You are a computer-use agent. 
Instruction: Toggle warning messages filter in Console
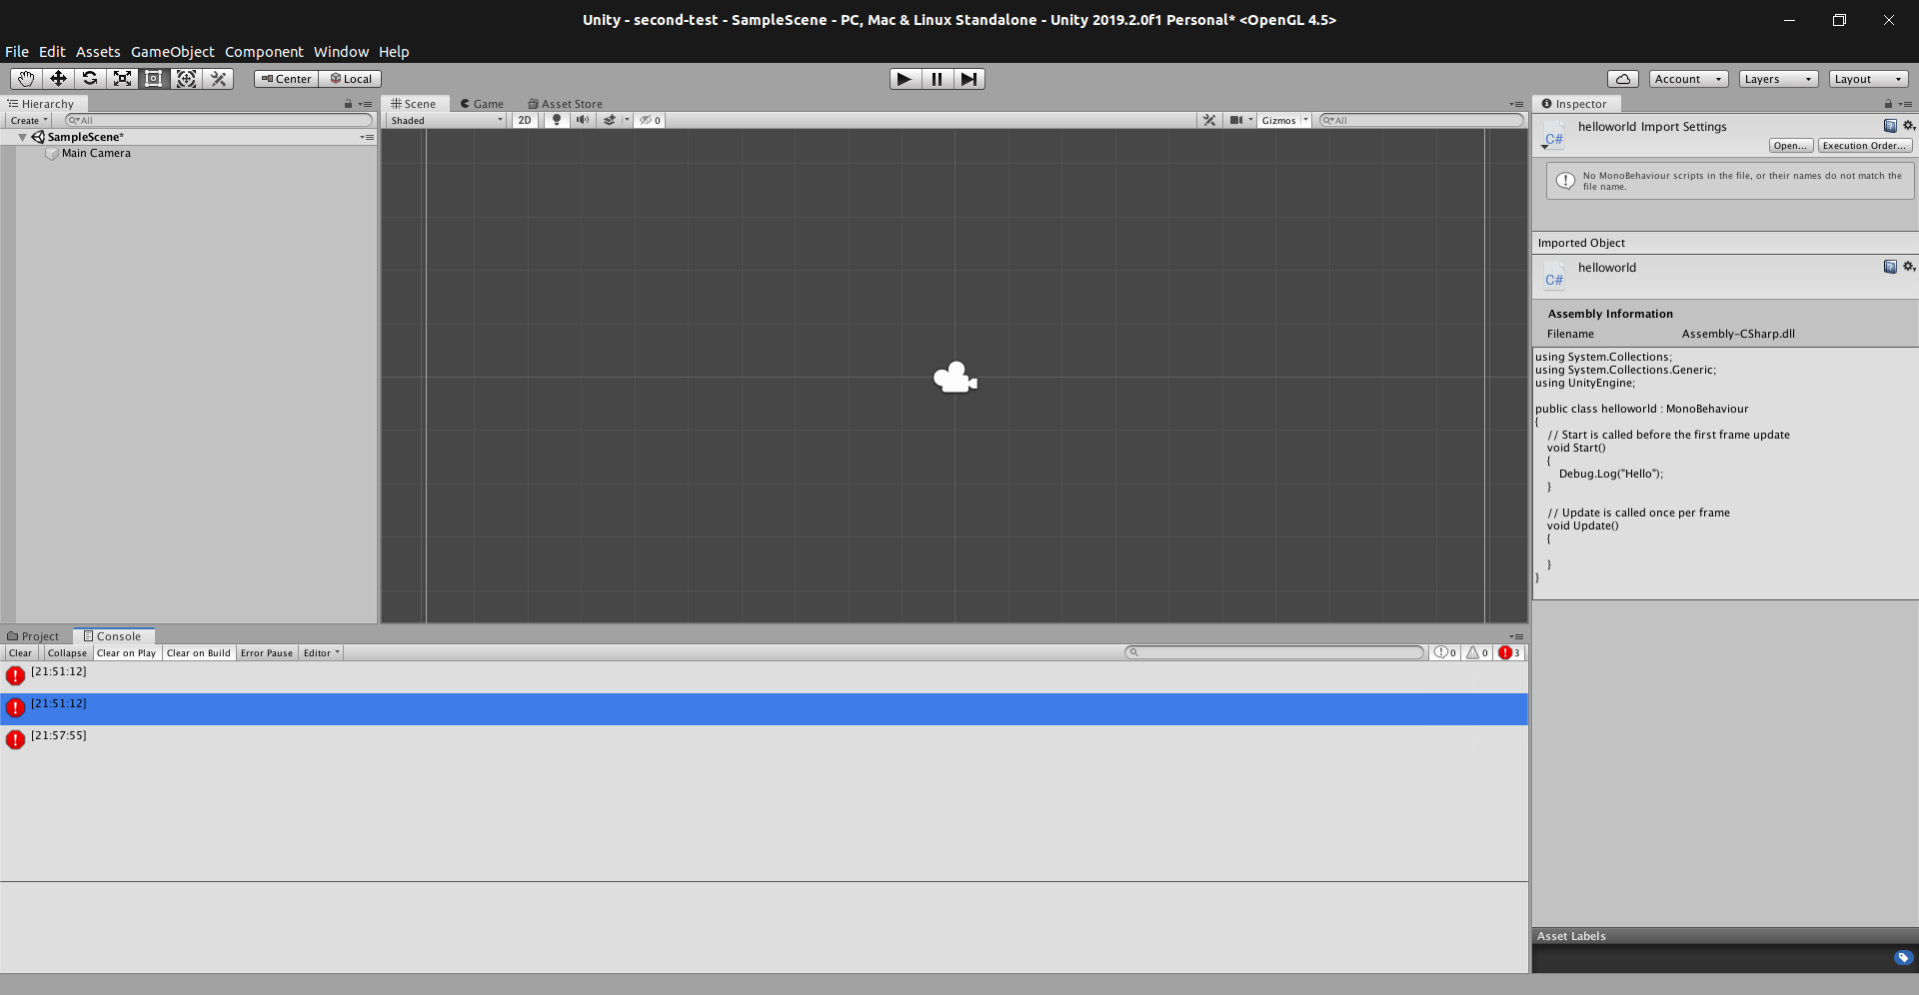pyautogui.click(x=1477, y=653)
